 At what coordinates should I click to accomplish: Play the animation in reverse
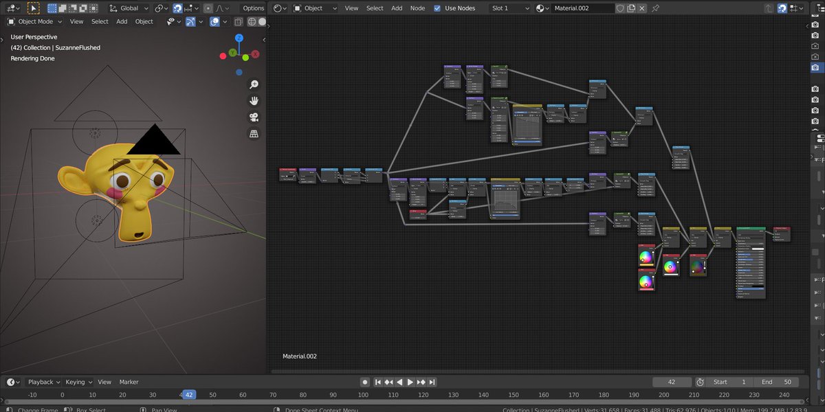(x=399, y=382)
